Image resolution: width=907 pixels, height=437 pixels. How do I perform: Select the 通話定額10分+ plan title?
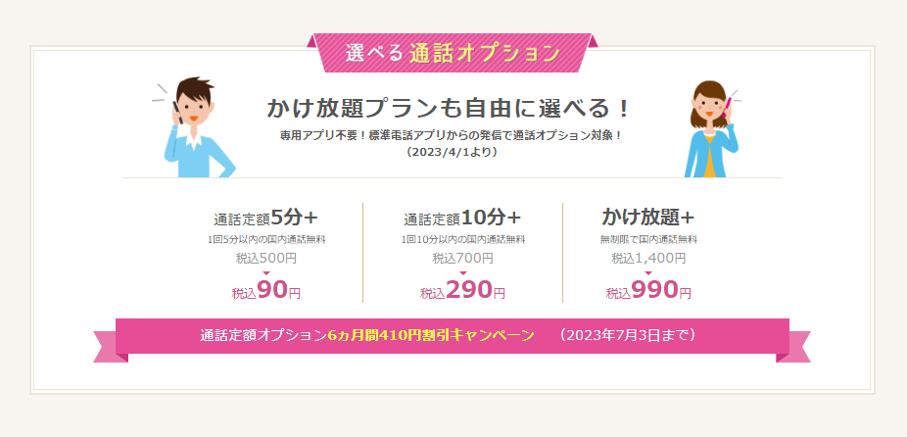click(462, 218)
